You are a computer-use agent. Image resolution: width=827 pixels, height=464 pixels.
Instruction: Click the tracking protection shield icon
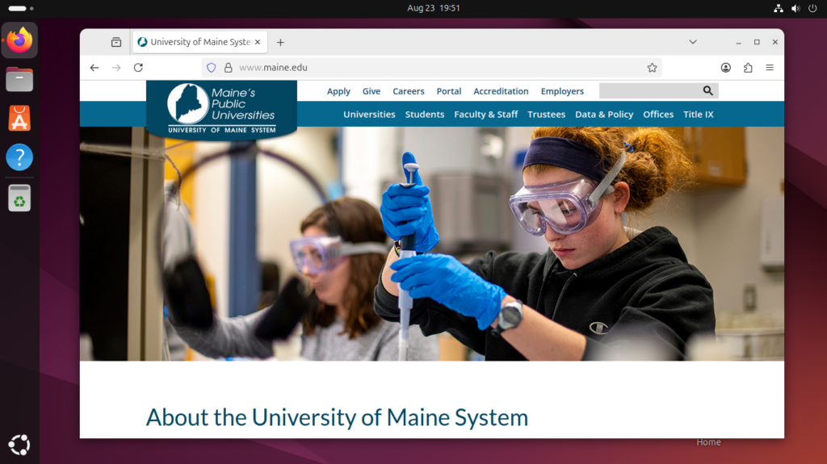(212, 68)
